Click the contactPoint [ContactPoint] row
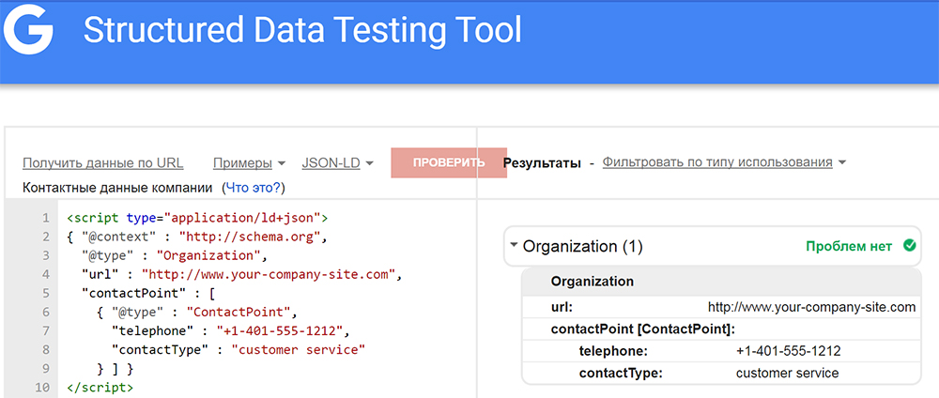The height and width of the screenshot is (398, 939). [x=643, y=329]
